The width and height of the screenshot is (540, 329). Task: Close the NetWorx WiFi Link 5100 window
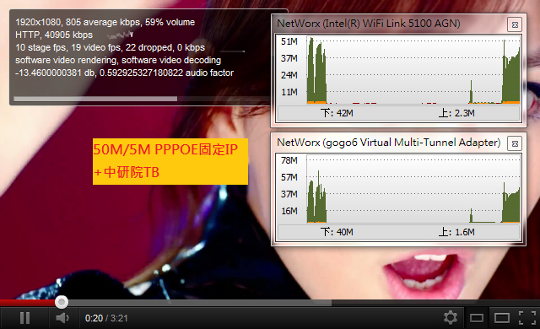coord(515,24)
